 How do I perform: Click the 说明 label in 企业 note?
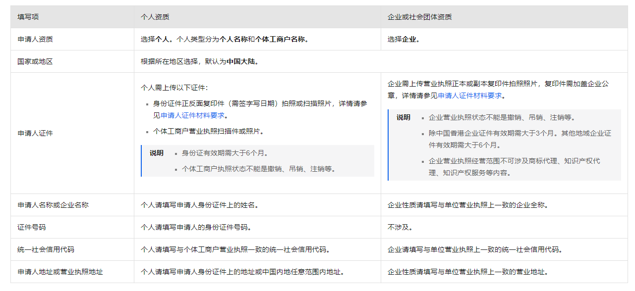click(x=404, y=117)
